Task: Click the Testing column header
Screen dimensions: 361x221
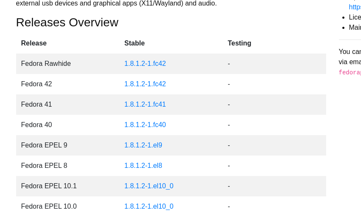Action: click(239, 43)
